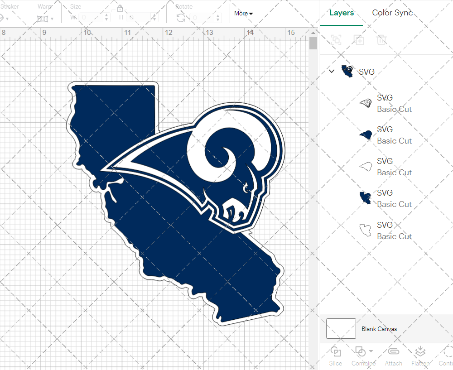Click the Blank Canvas label
Image resolution: width=453 pixels, height=370 pixels.
[x=379, y=329]
